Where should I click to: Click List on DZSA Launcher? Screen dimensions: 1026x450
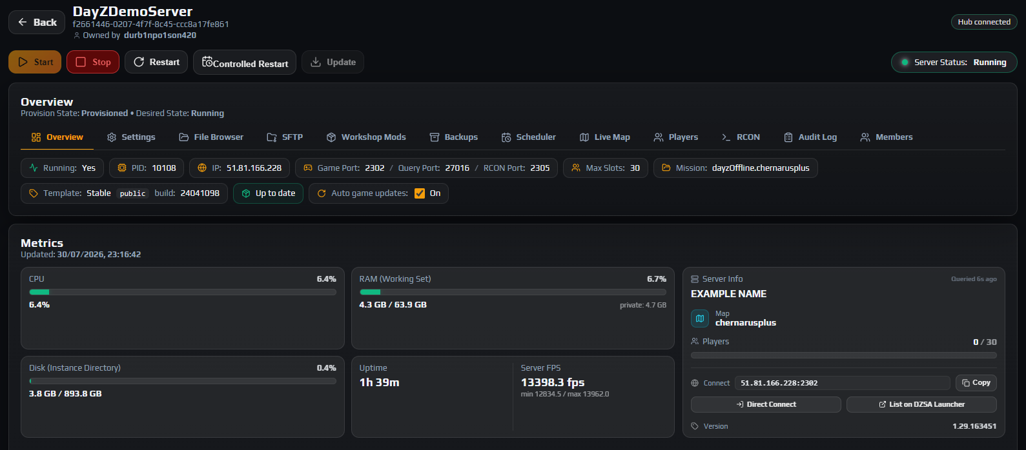point(921,404)
